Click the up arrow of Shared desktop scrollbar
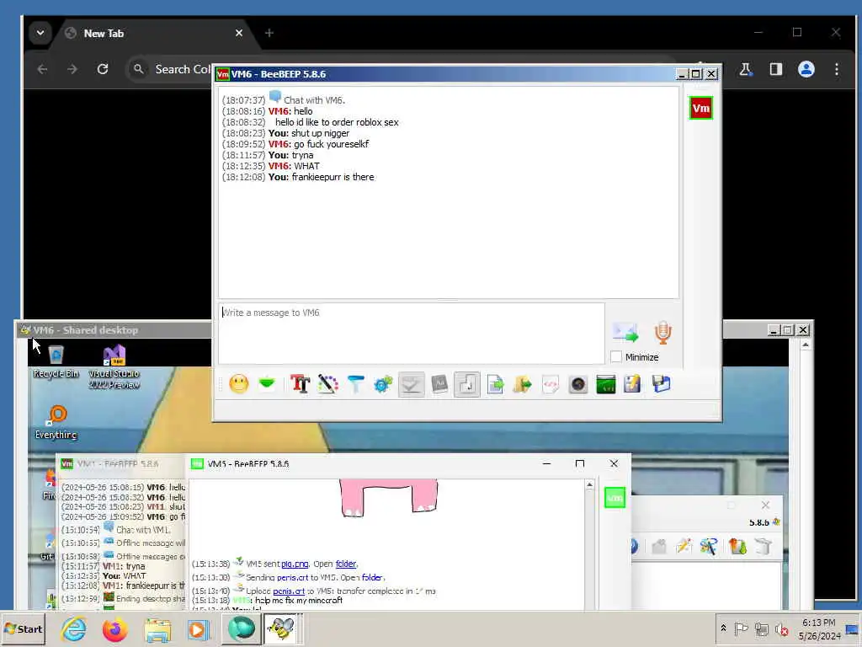The width and height of the screenshot is (862, 647). coord(806,345)
